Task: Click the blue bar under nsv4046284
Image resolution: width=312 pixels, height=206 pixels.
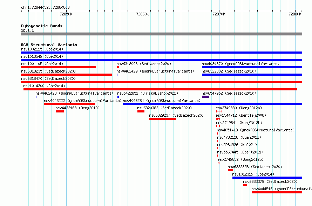Action: [x=212, y=104]
